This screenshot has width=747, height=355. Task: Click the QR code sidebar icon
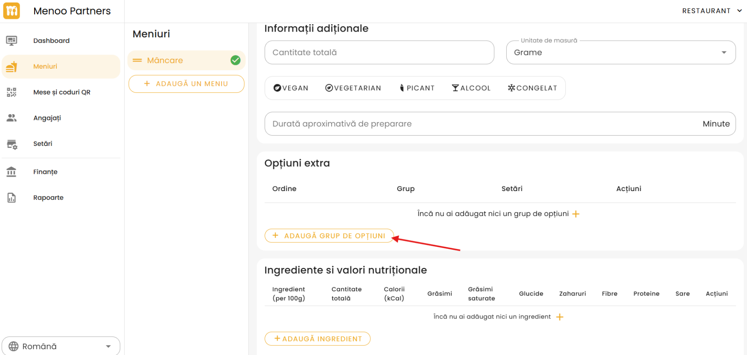click(12, 92)
